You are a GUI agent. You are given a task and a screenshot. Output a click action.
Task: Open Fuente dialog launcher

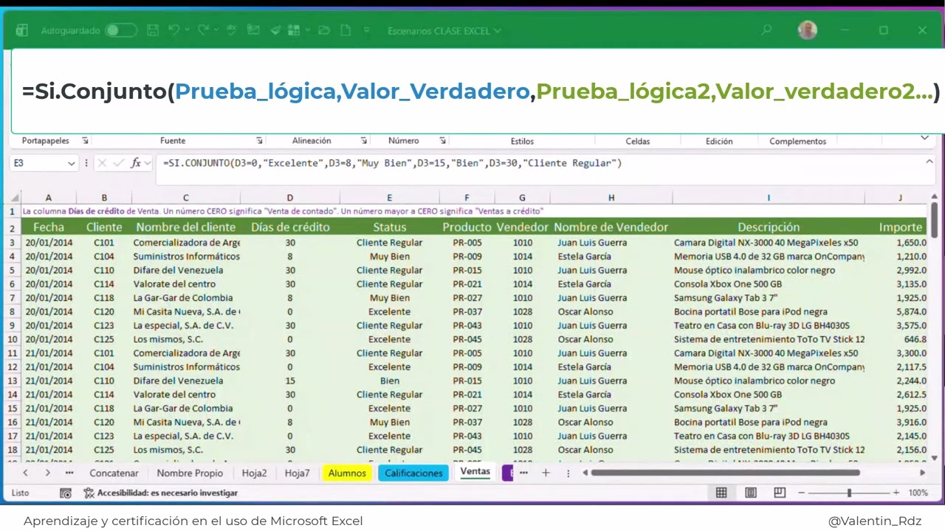259,141
